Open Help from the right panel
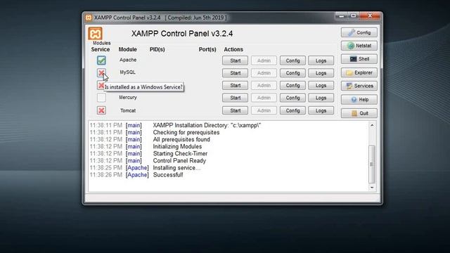 click(359, 100)
